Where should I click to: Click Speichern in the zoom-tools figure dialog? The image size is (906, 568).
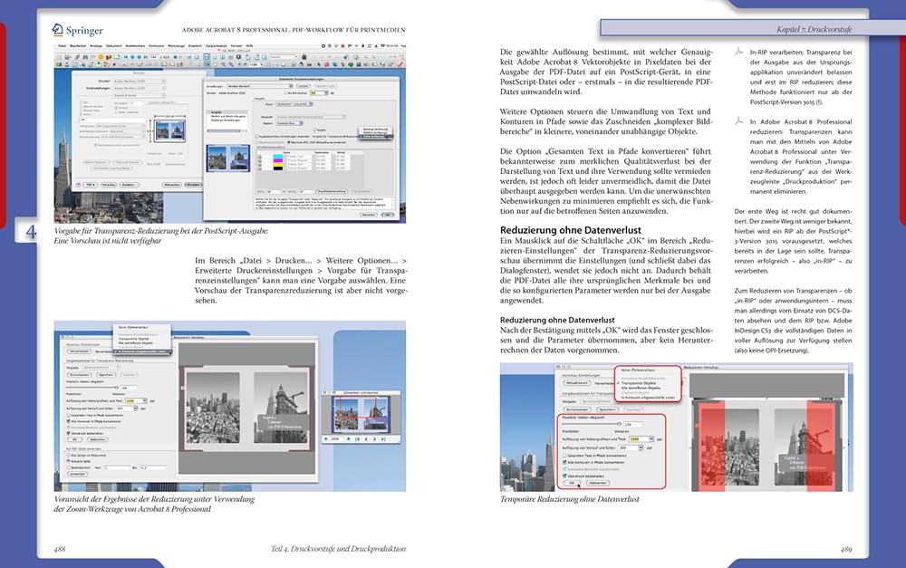tap(106, 375)
